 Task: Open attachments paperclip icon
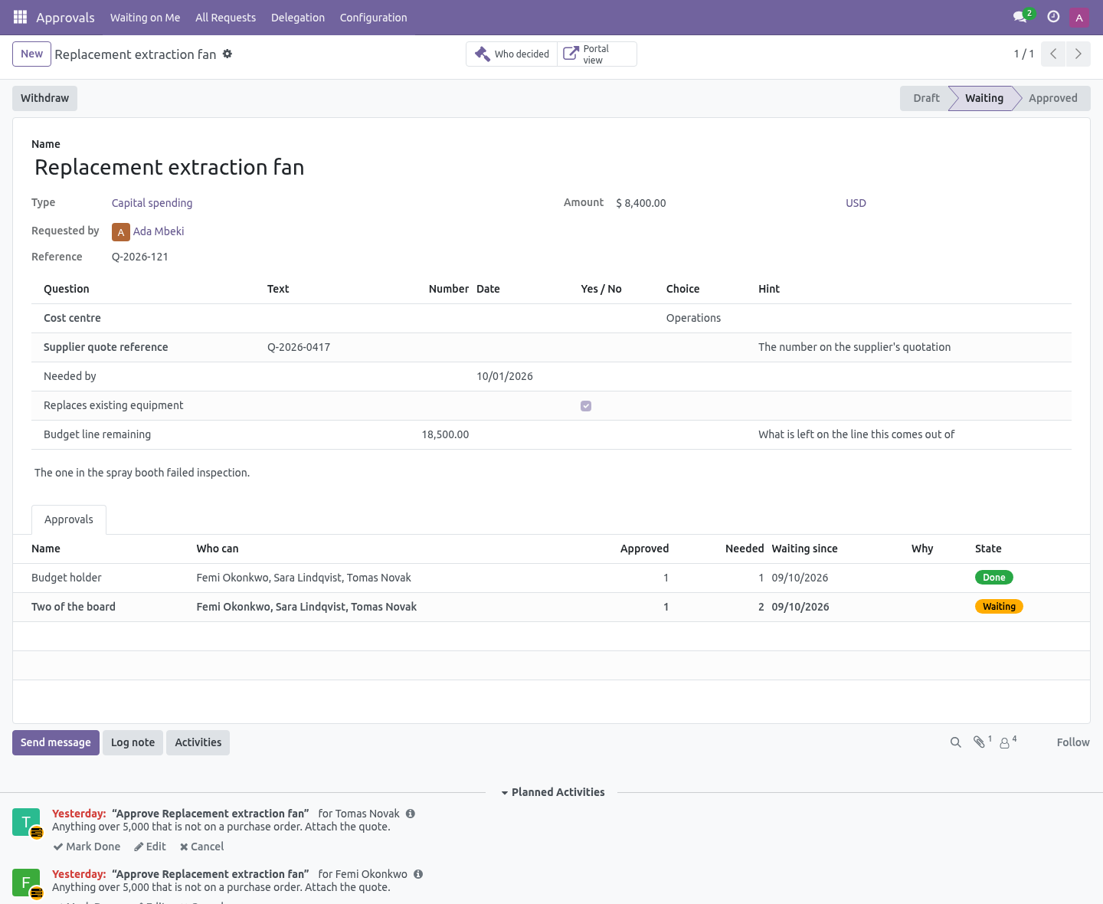tap(981, 742)
